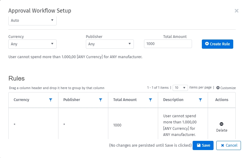Screen dimensions: 244x158
Task: Sort by the Publisher column header
Action: [x=72, y=100]
